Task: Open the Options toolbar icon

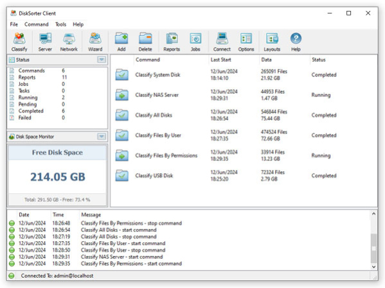Action: coord(246,38)
